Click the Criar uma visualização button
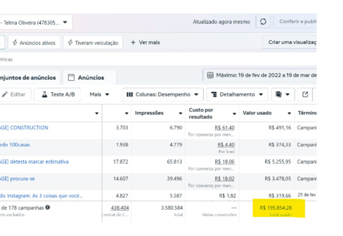The height and width of the screenshot is (236, 343). pyautogui.click(x=290, y=43)
